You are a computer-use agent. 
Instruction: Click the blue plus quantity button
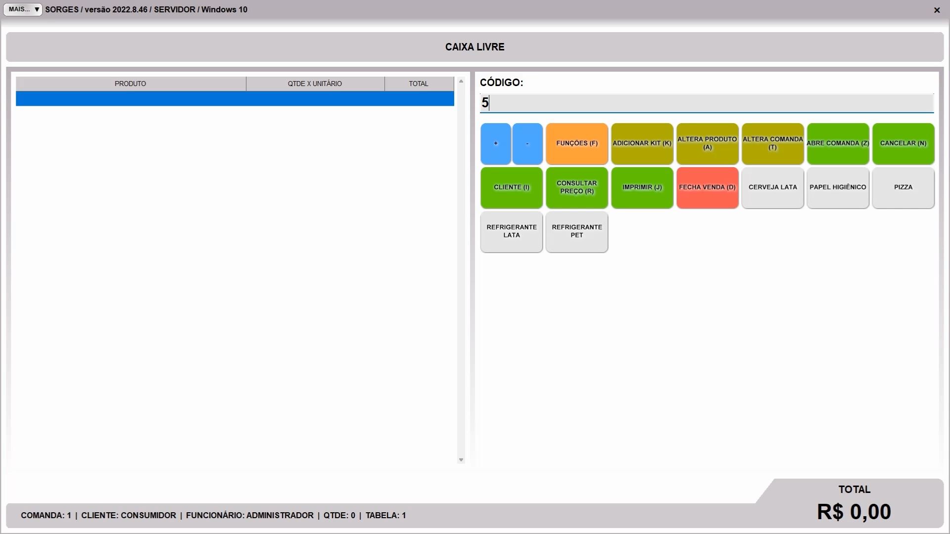pos(495,143)
